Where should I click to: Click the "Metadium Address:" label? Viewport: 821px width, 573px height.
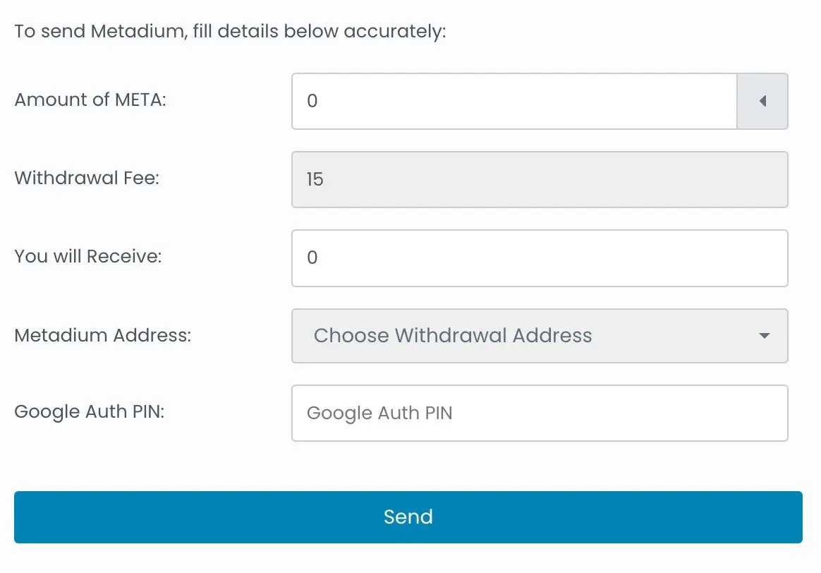point(103,334)
